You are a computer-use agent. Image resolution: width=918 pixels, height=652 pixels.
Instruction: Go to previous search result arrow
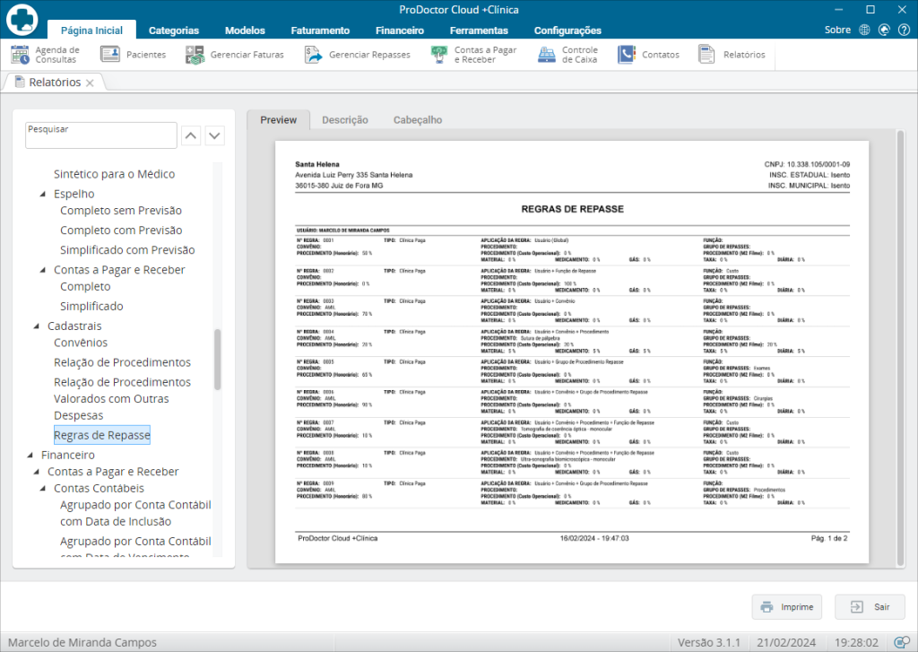click(x=191, y=135)
